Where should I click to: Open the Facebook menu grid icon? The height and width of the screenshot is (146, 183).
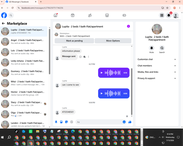coord(162,15)
